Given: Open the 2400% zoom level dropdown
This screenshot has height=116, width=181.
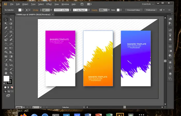Looking at the screenshot, I should click(24, 107).
